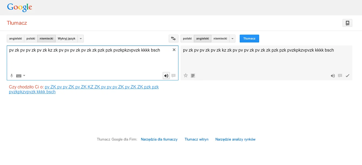Focus the source text input box
This screenshot has width=362, height=165.
tap(93, 63)
